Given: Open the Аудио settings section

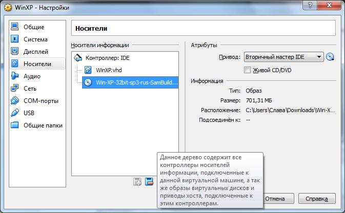Looking at the screenshot, I should [x=37, y=76].
